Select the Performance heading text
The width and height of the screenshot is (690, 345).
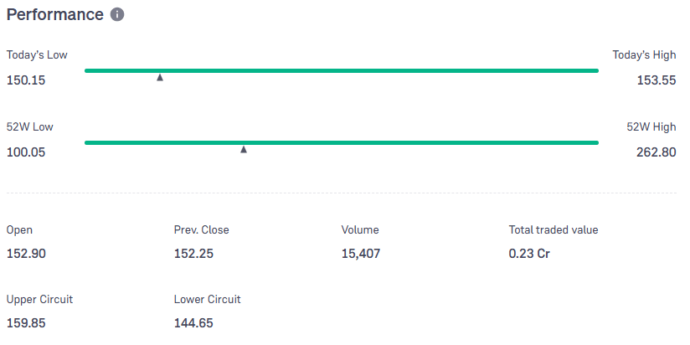coord(55,15)
